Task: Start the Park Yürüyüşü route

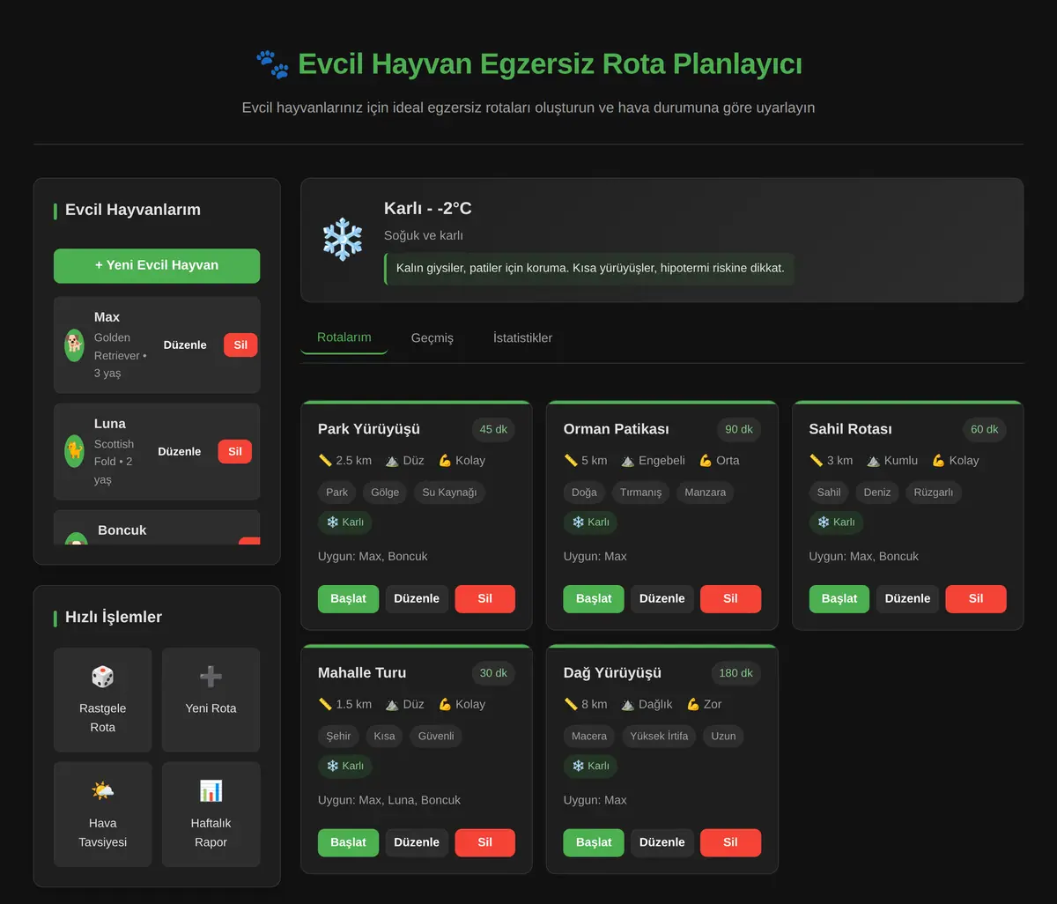Action: (348, 598)
